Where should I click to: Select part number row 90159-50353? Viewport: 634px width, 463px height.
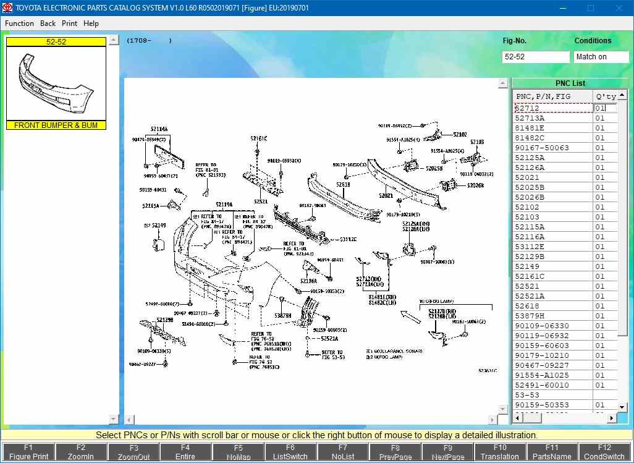tap(565, 405)
